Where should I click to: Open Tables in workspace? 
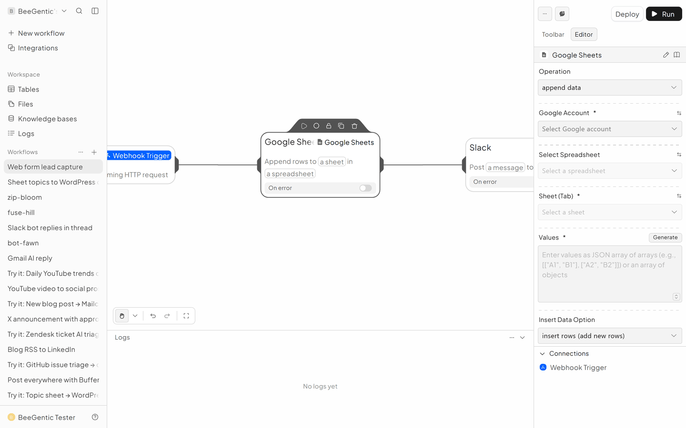(x=53, y=89)
